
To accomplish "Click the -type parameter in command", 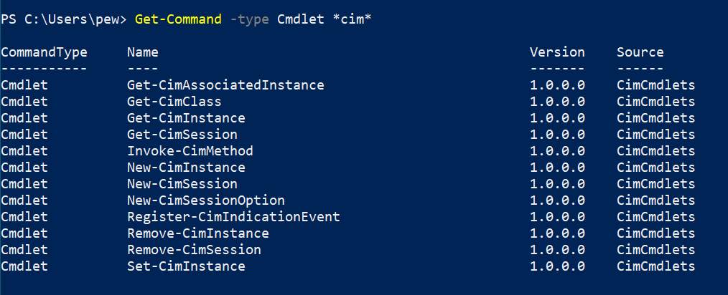I will point(249,20).
